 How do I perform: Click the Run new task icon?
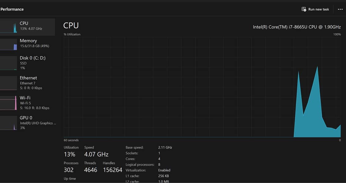(x=304, y=9)
